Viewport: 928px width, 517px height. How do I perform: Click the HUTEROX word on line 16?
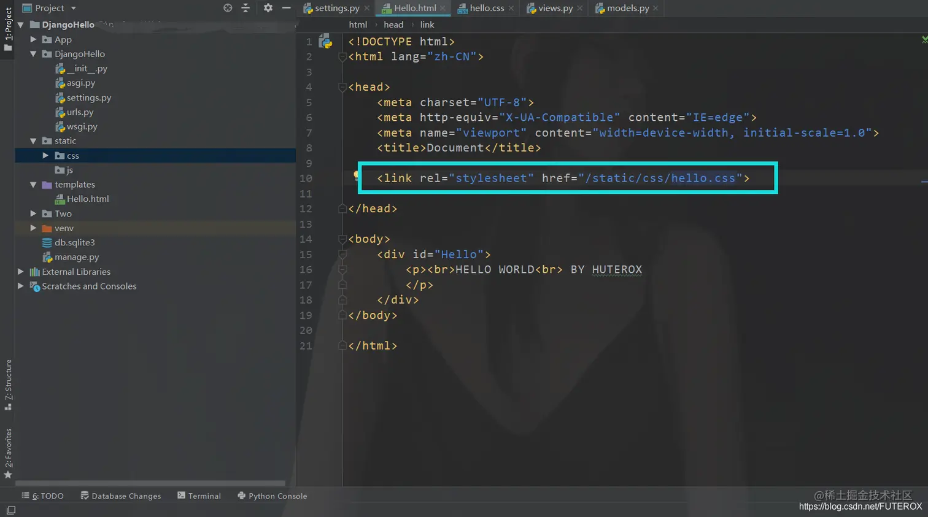pyautogui.click(x=617, y=270)
